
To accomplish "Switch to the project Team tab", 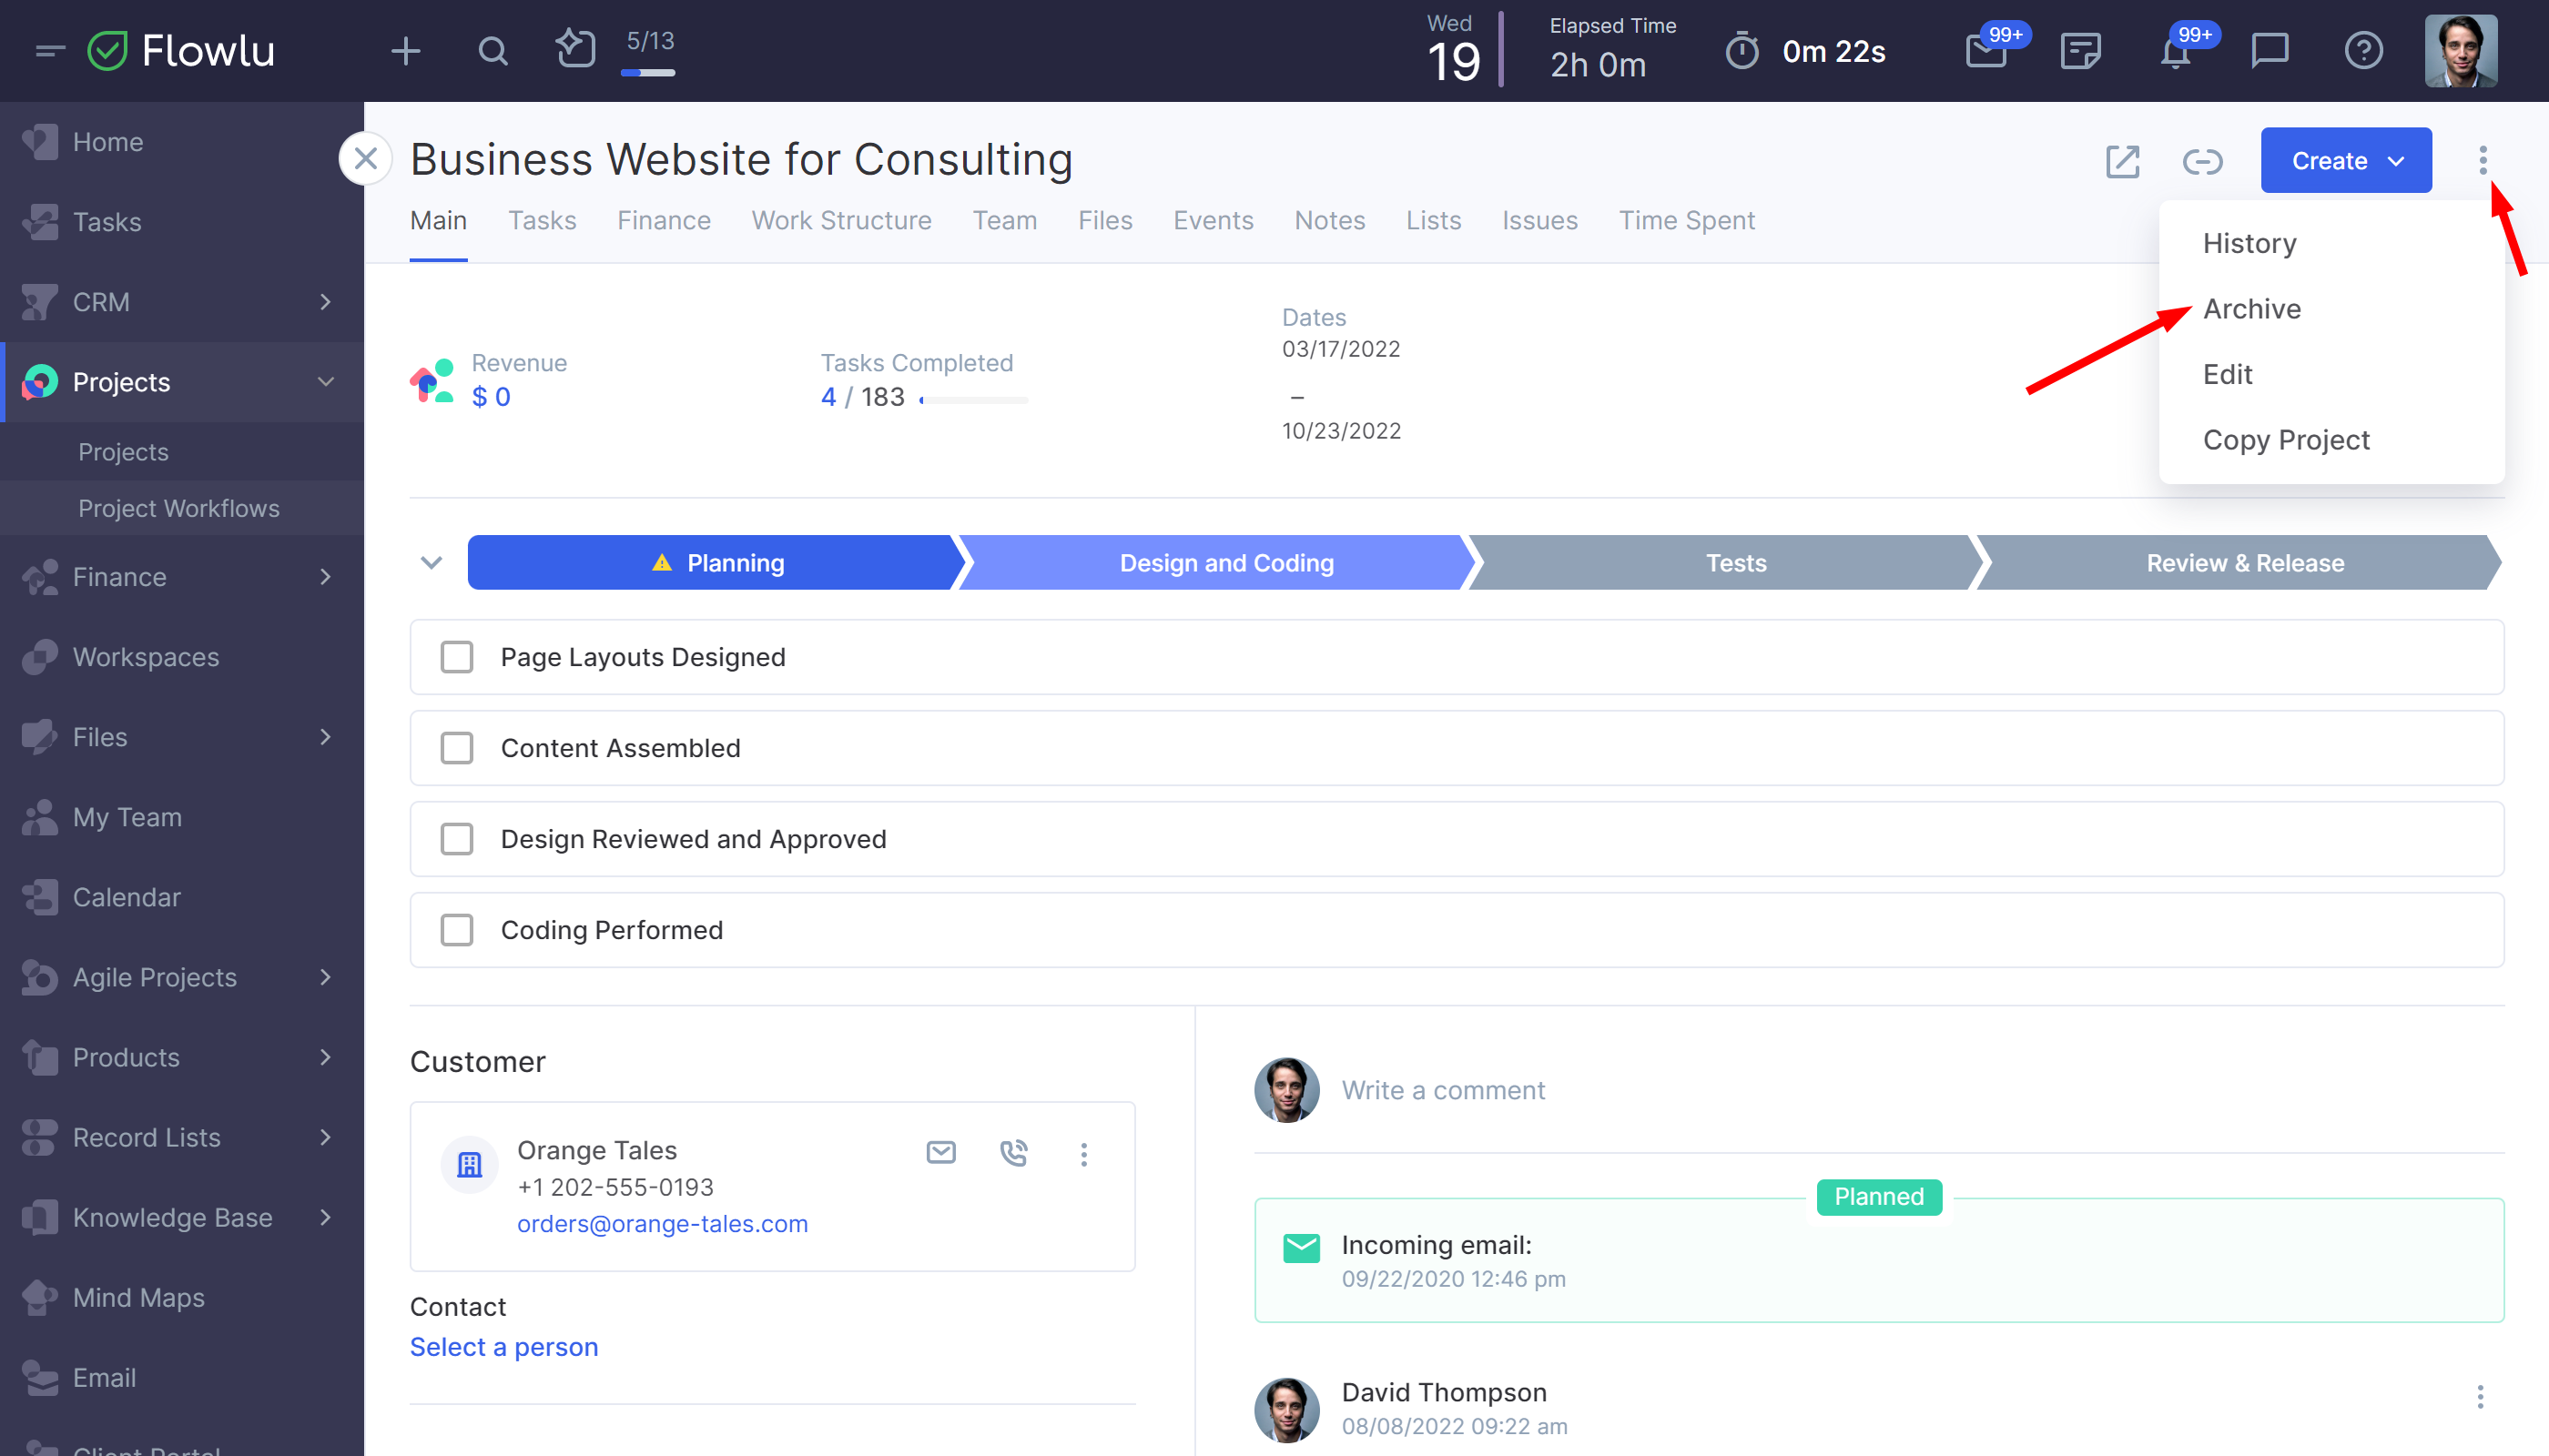I will [1004, 220].
